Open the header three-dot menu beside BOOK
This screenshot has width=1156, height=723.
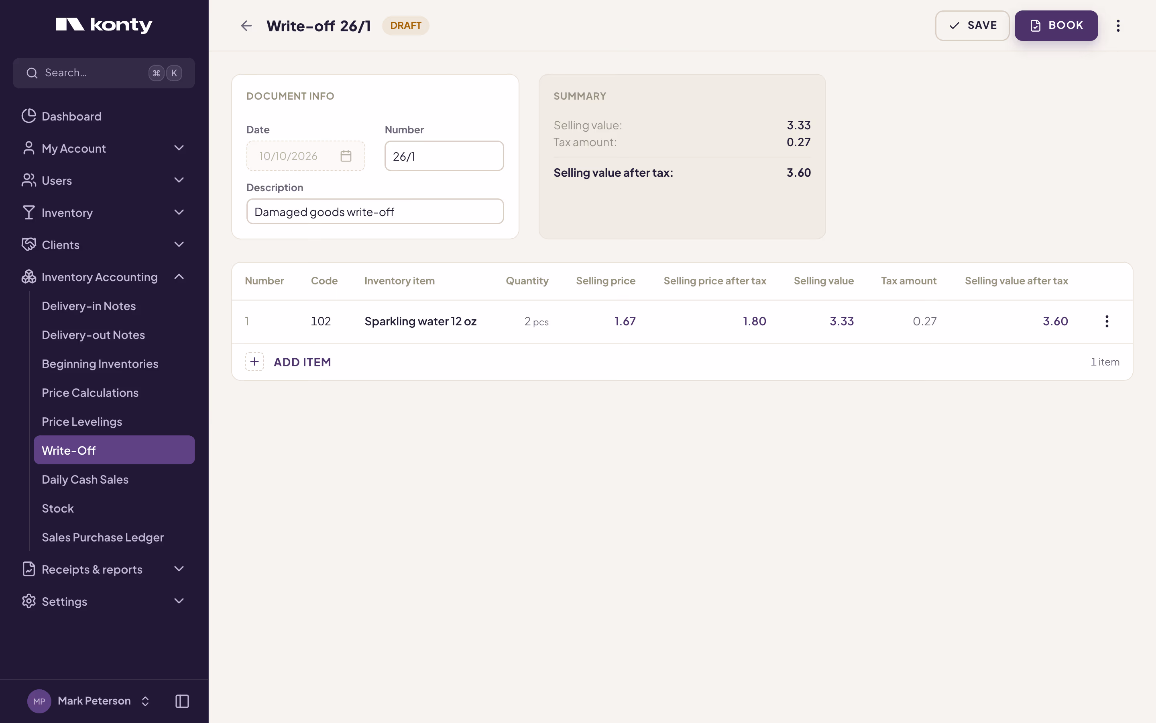[1118, 26]
